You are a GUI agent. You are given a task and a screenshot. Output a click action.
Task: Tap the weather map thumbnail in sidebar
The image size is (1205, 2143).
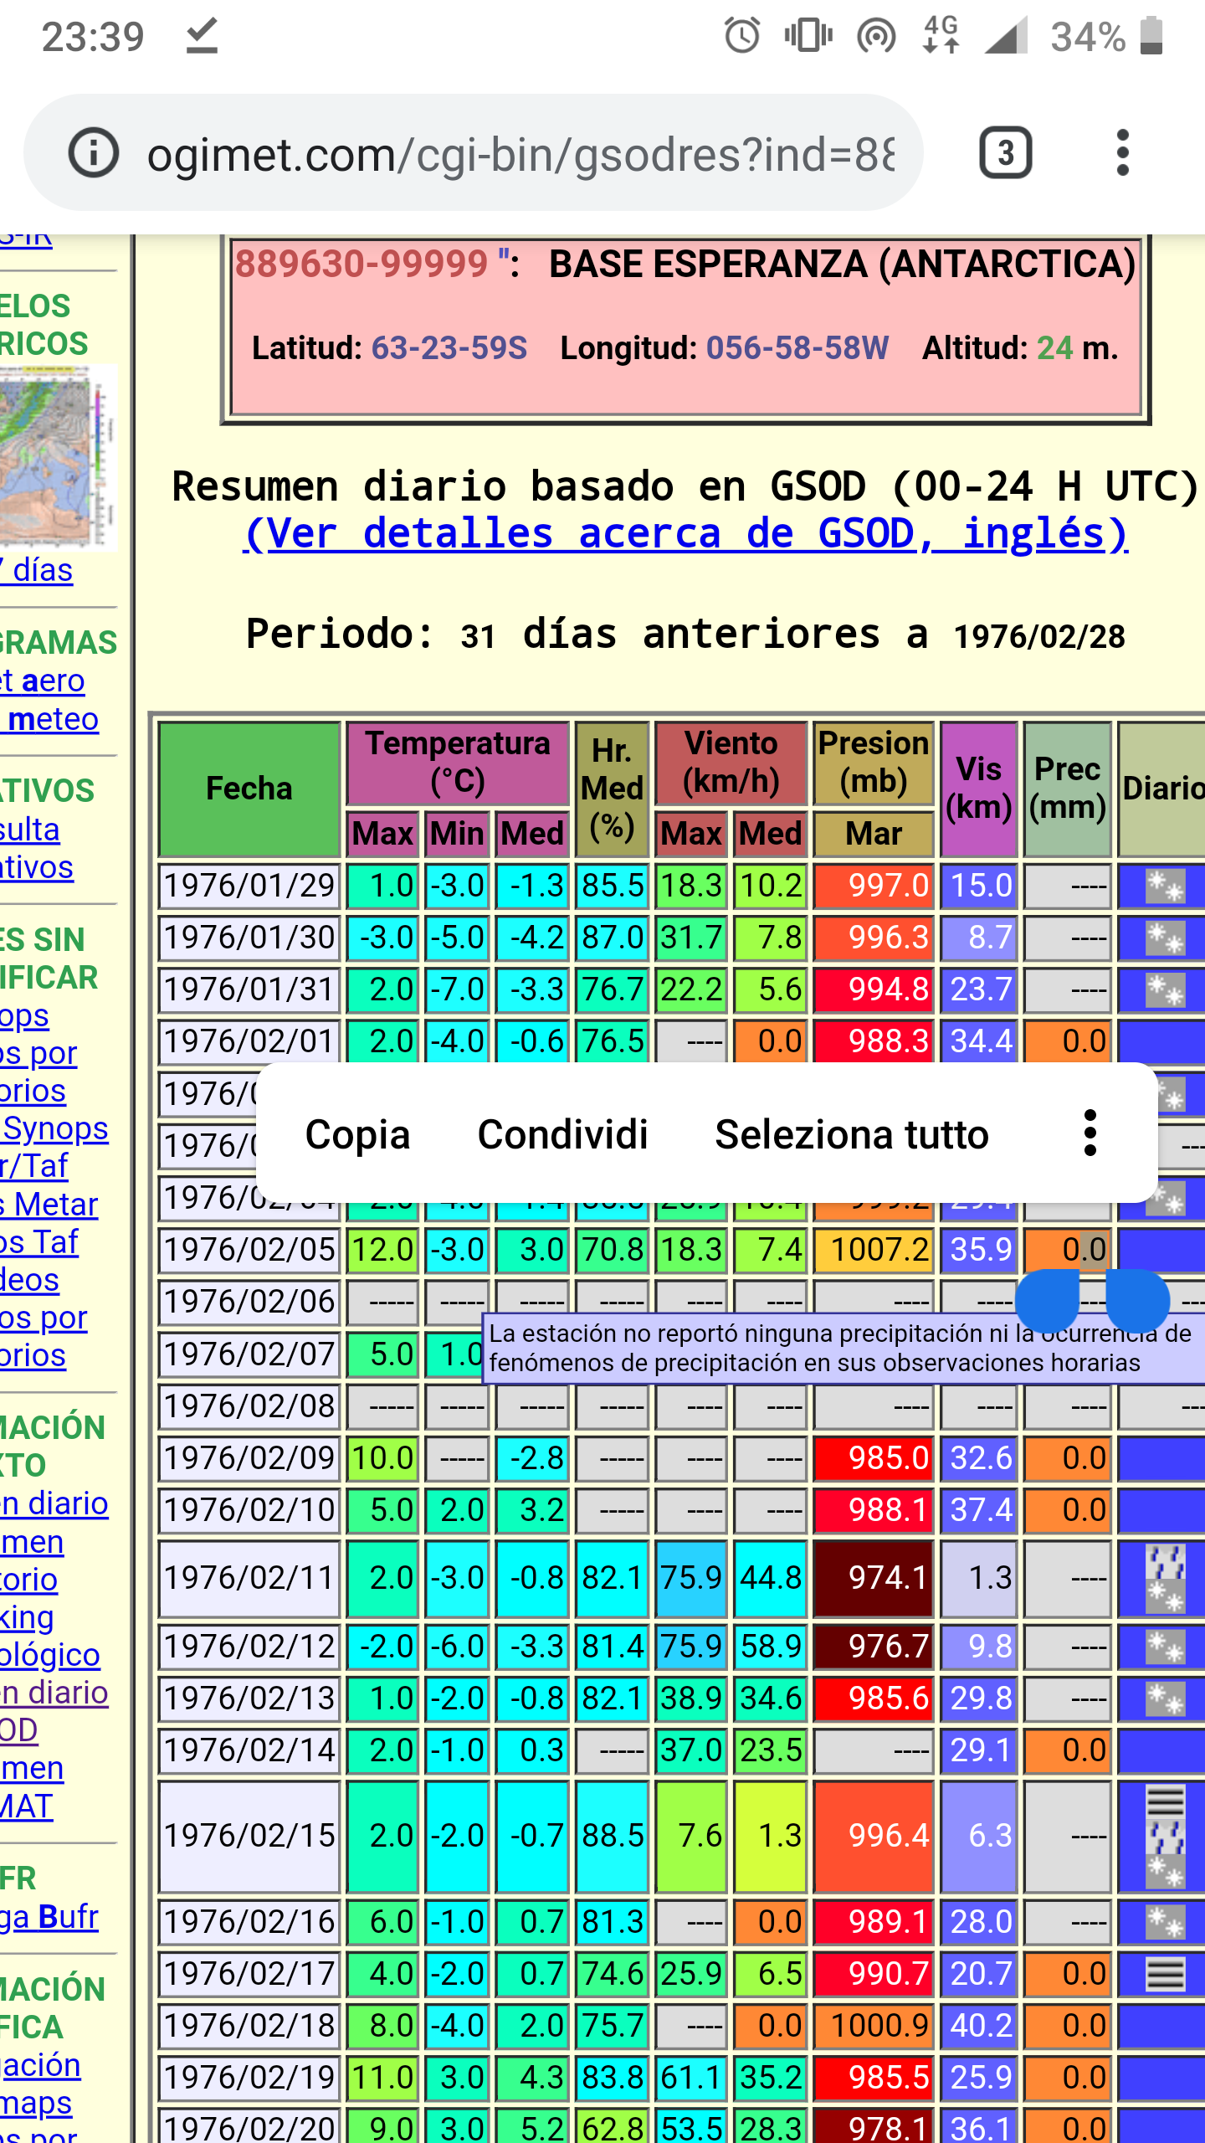tap(57, 458)
